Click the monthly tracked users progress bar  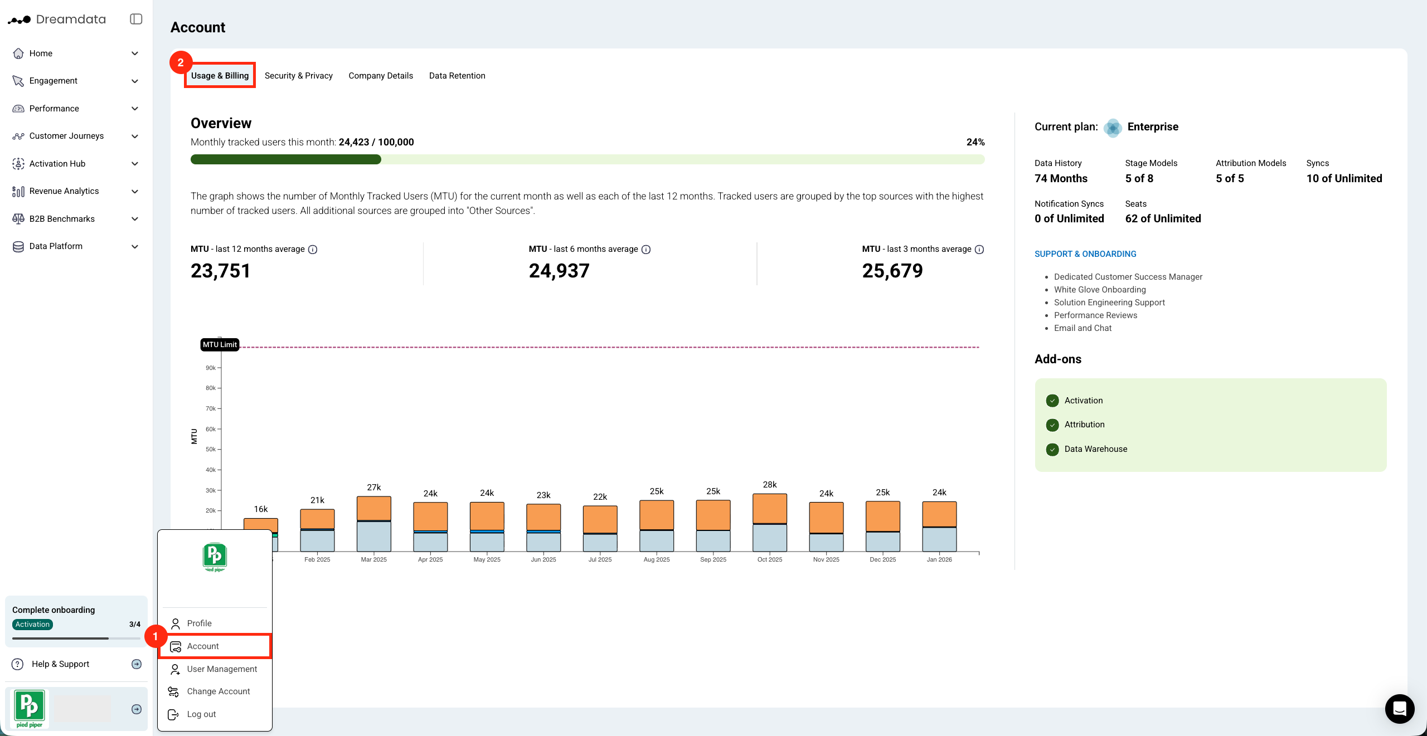pos(587,160)
